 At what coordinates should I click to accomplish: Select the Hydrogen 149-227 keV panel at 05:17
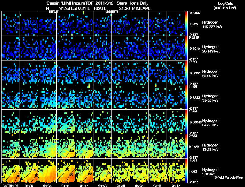click(176, 24)
